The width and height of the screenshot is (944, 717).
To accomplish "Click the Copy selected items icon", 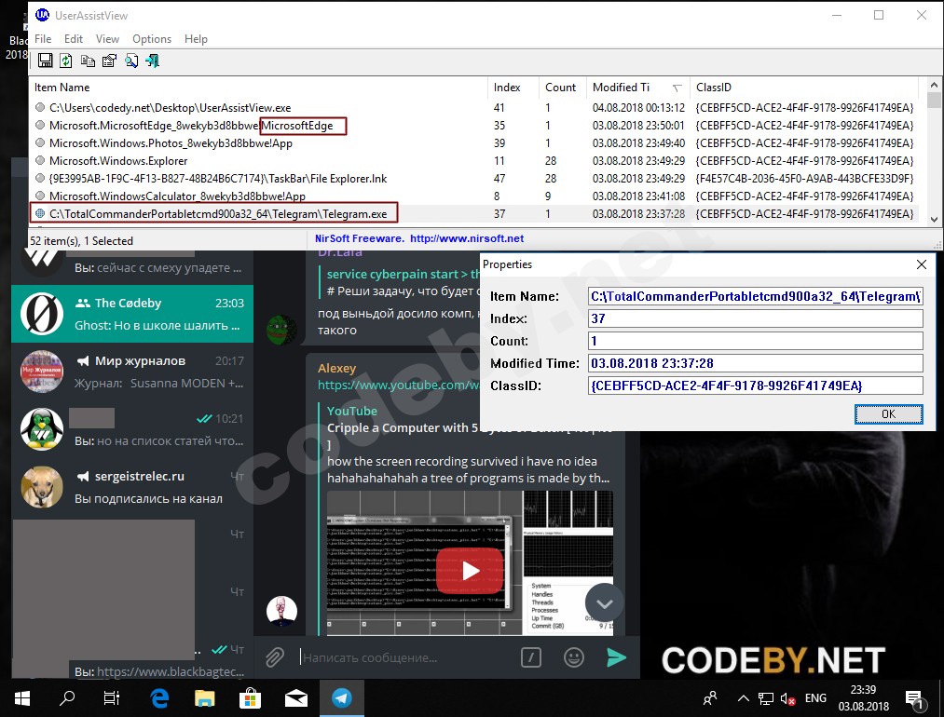I will click(88, 61).
